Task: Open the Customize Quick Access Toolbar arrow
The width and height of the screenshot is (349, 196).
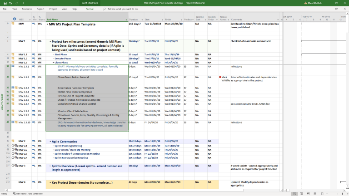Action: click(x=23, y=3)
